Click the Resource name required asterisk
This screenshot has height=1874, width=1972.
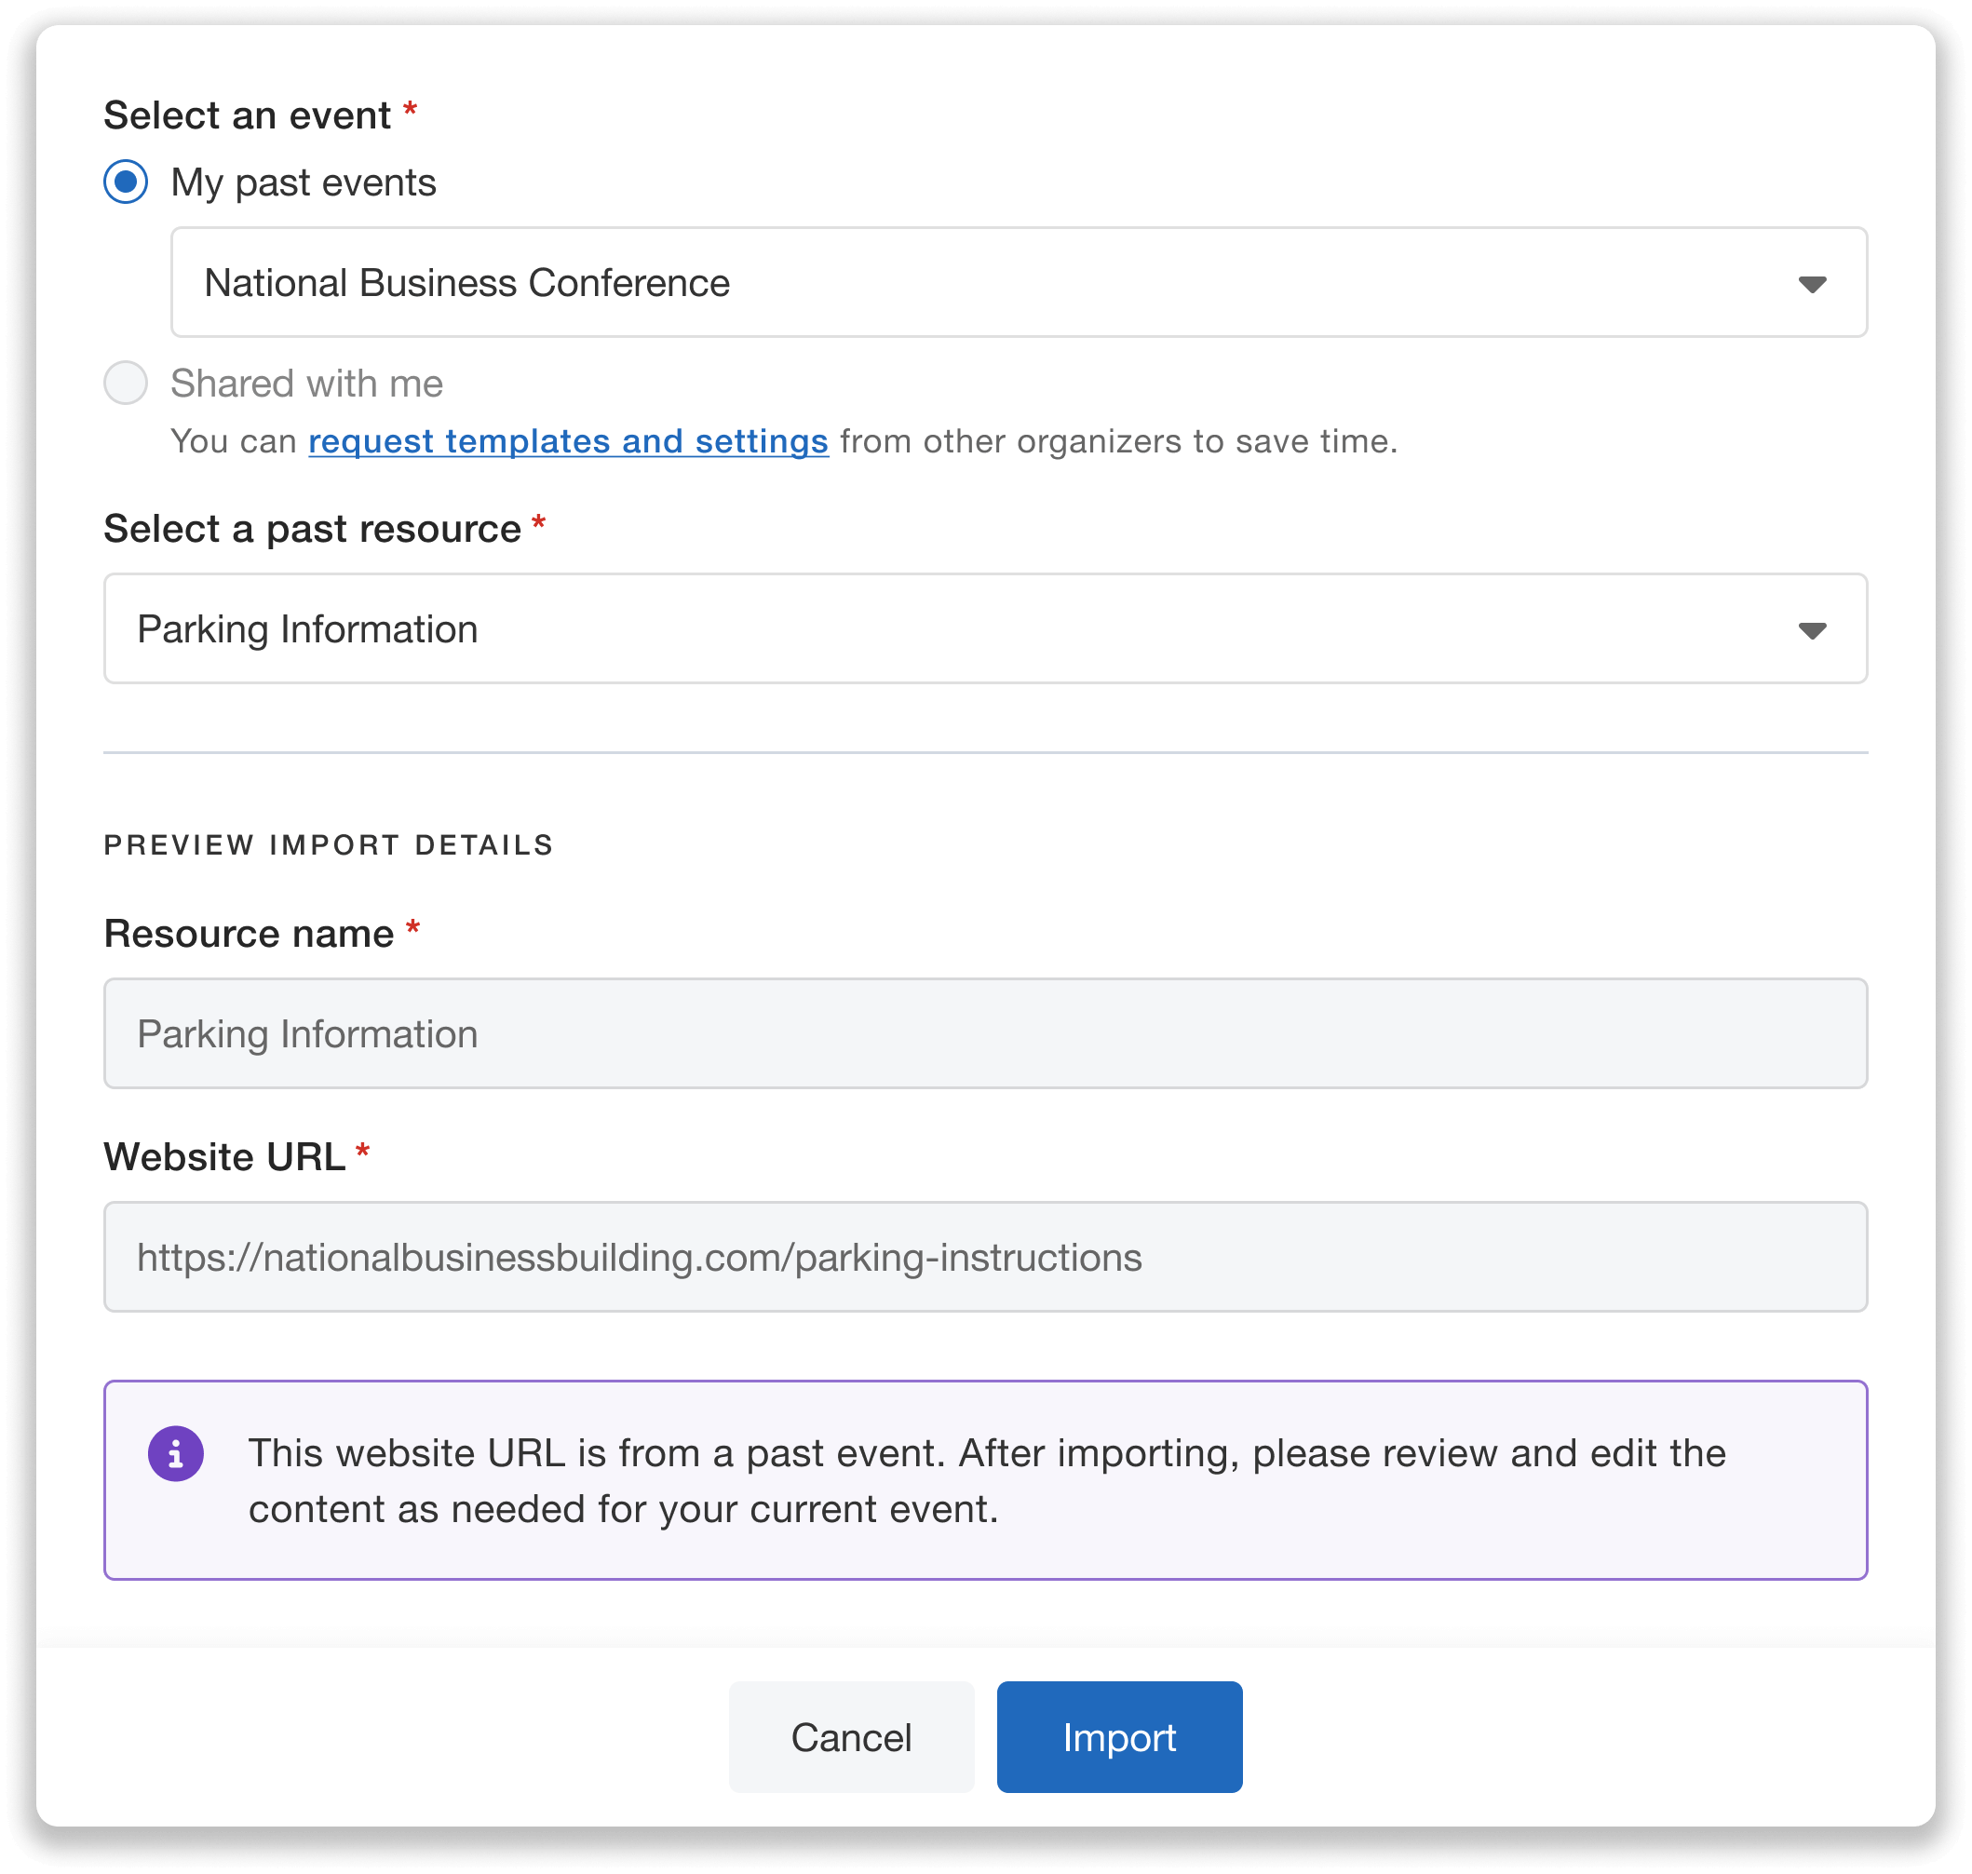(413, 929)
